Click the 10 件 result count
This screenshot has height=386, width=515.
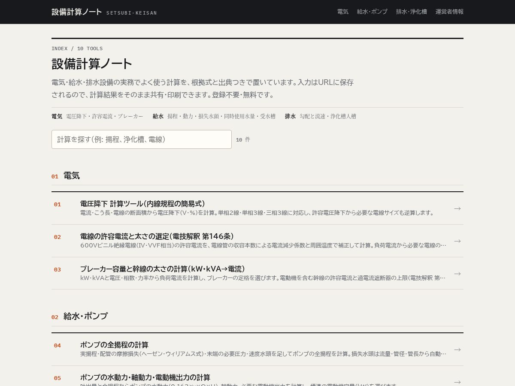[x=243, y=139]
